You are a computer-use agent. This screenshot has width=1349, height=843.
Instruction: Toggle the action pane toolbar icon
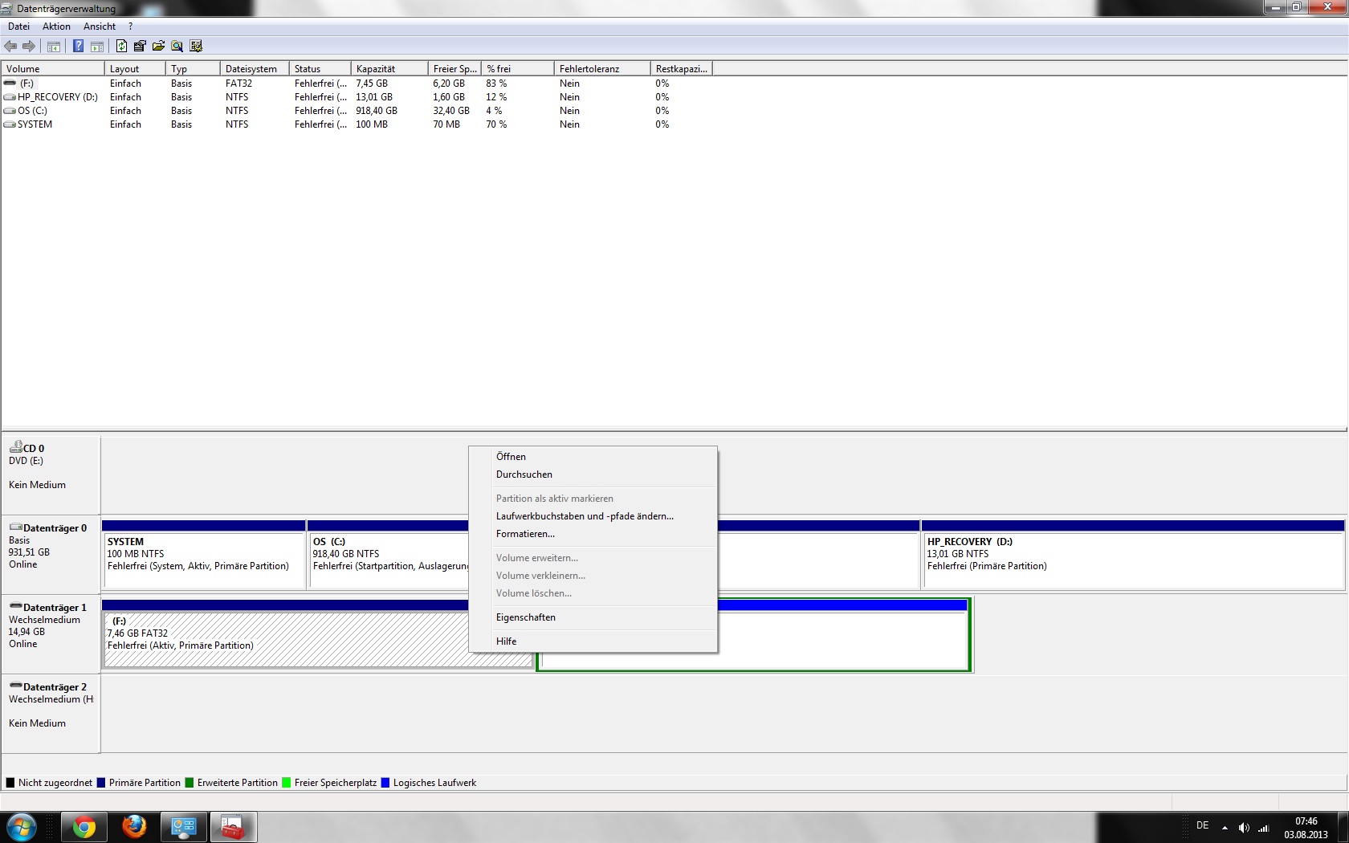(97, 47)
